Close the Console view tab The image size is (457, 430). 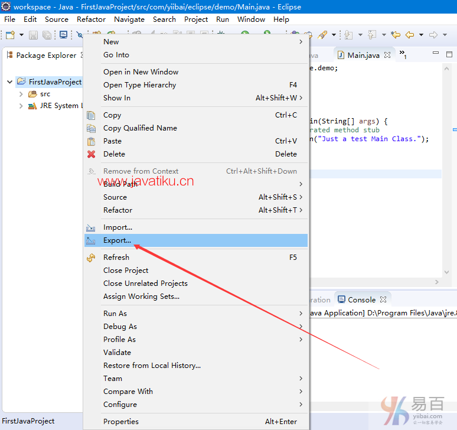coord(383,299)
